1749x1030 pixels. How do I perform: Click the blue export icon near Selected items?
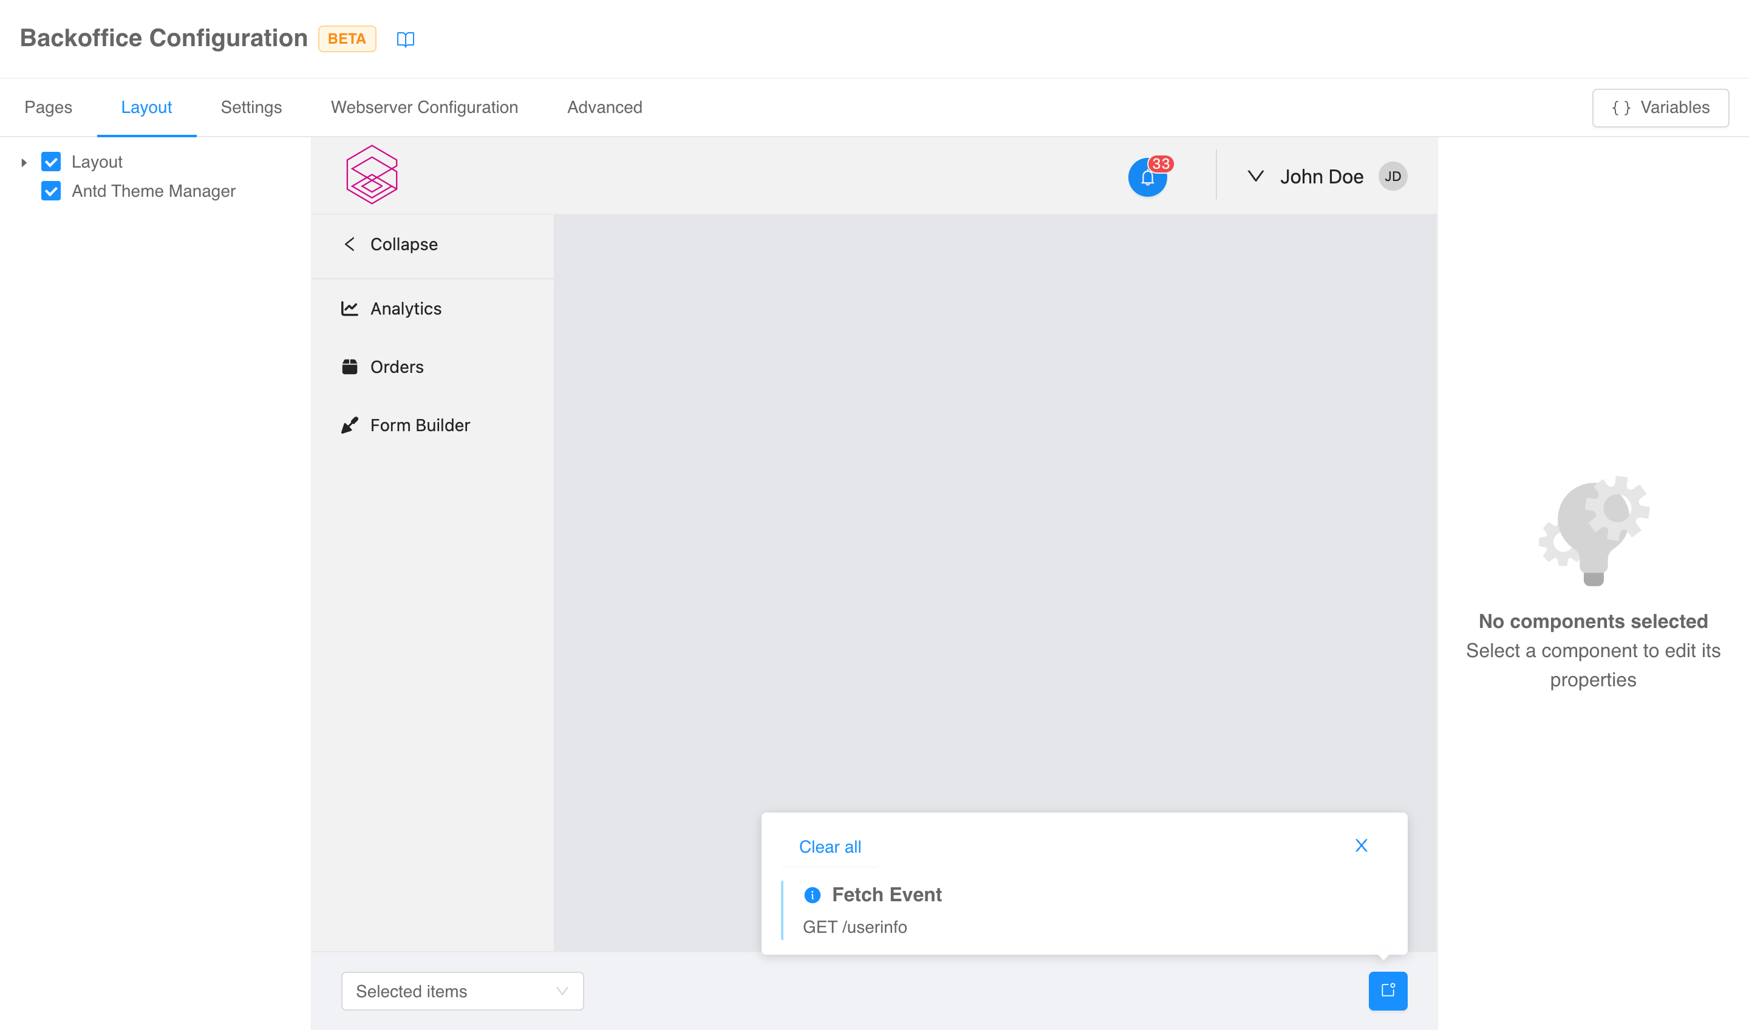(1388, 991)
